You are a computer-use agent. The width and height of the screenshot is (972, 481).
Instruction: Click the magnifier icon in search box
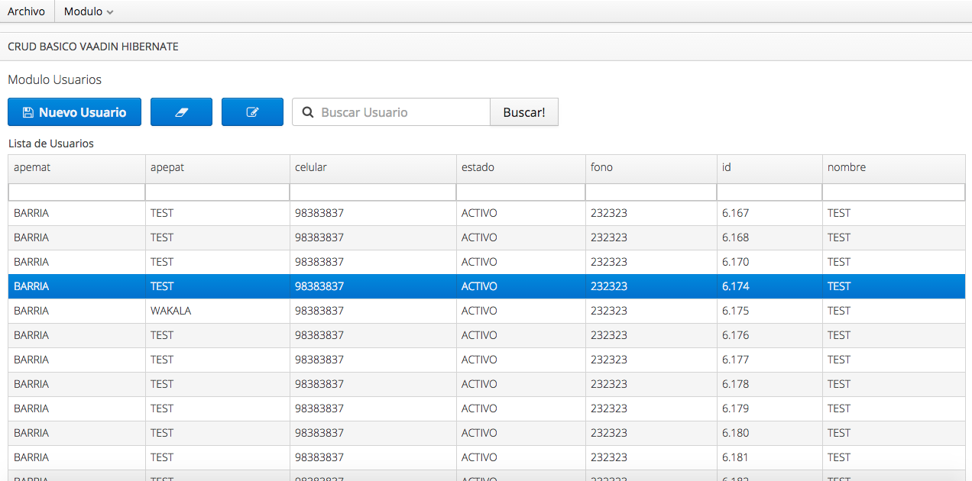pos(308,112)
